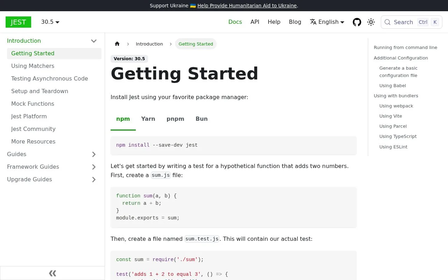Open the API navbar link
This screenshot has width=448, height=280.
click(x=255, y=22)
